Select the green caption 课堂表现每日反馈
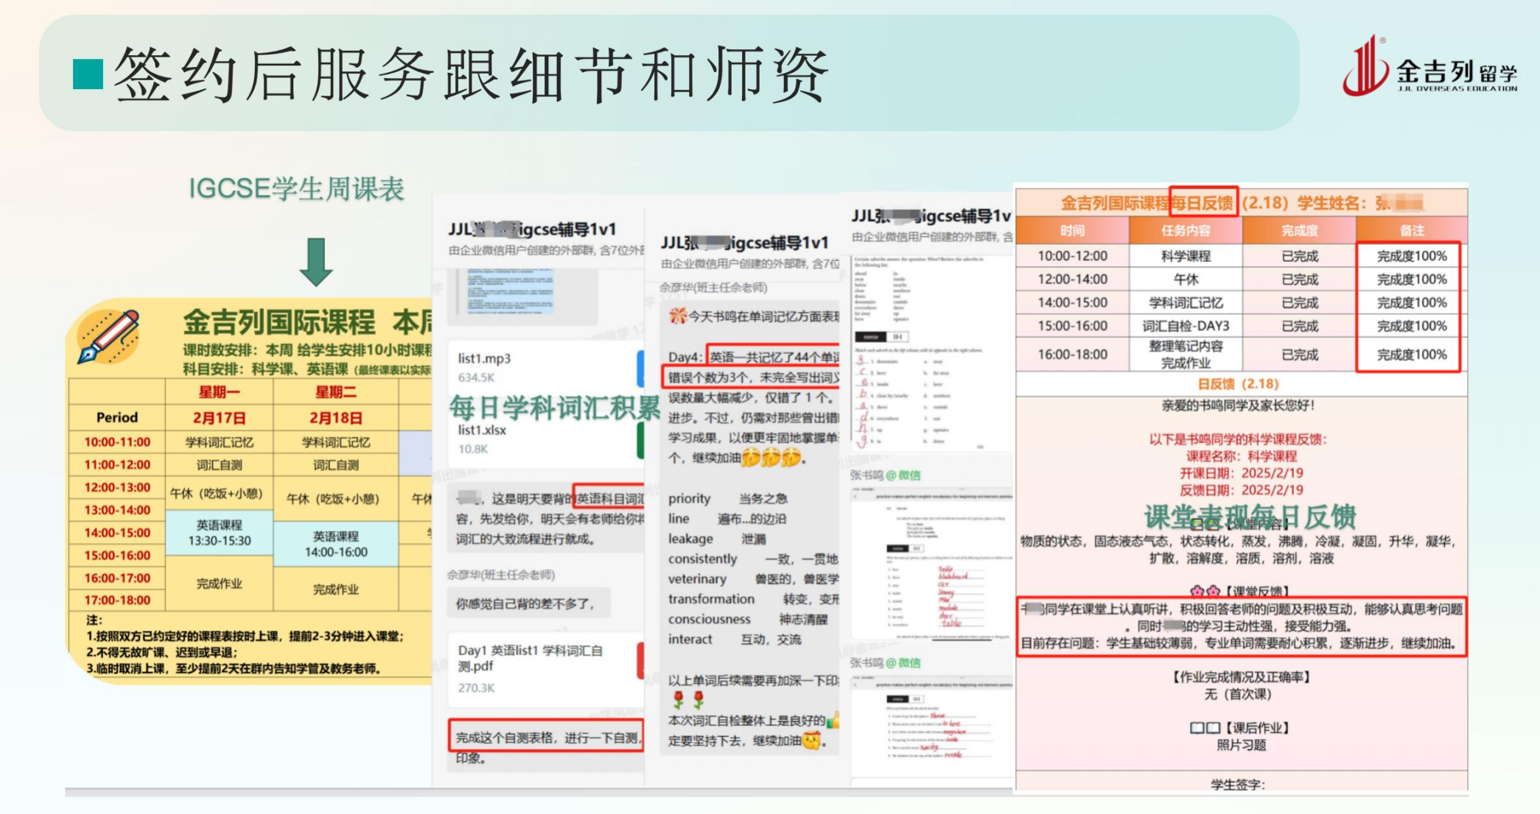The width and height of the screenshot is (1540, 814). click(x=1250, y=517)
